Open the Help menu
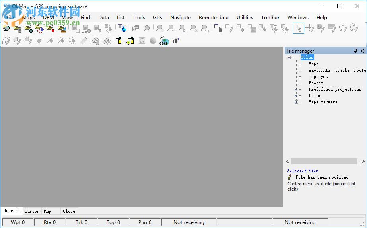The width and height of the screenshot is (367, 228). click(322, 18)
